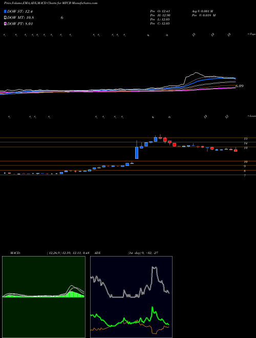Click the price axis label 10
The image size is (256, 338).
[x=246, y=162]
